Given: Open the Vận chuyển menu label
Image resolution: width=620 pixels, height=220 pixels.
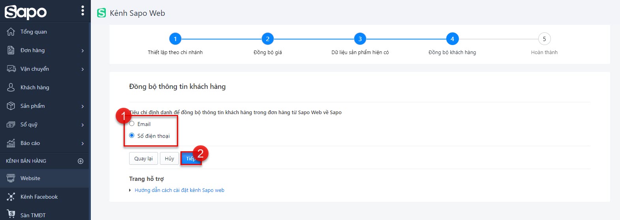Looking at the screenshot, I should click(x=35, y=69).
